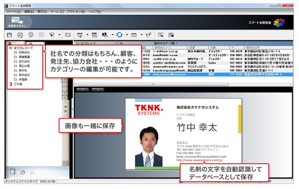Open dropdown arrow next to sync icon
This screenshot has width=299, height=189.
[127, 35]
